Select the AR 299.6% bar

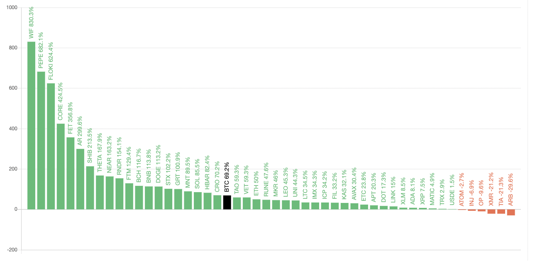coord(80,179)
